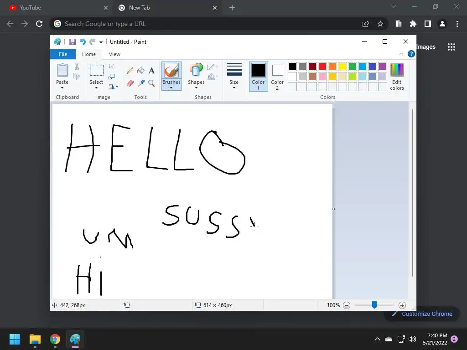467x350 pixels.
Task: Open the Rotate or flip dropdown
Action: (113, 87)
